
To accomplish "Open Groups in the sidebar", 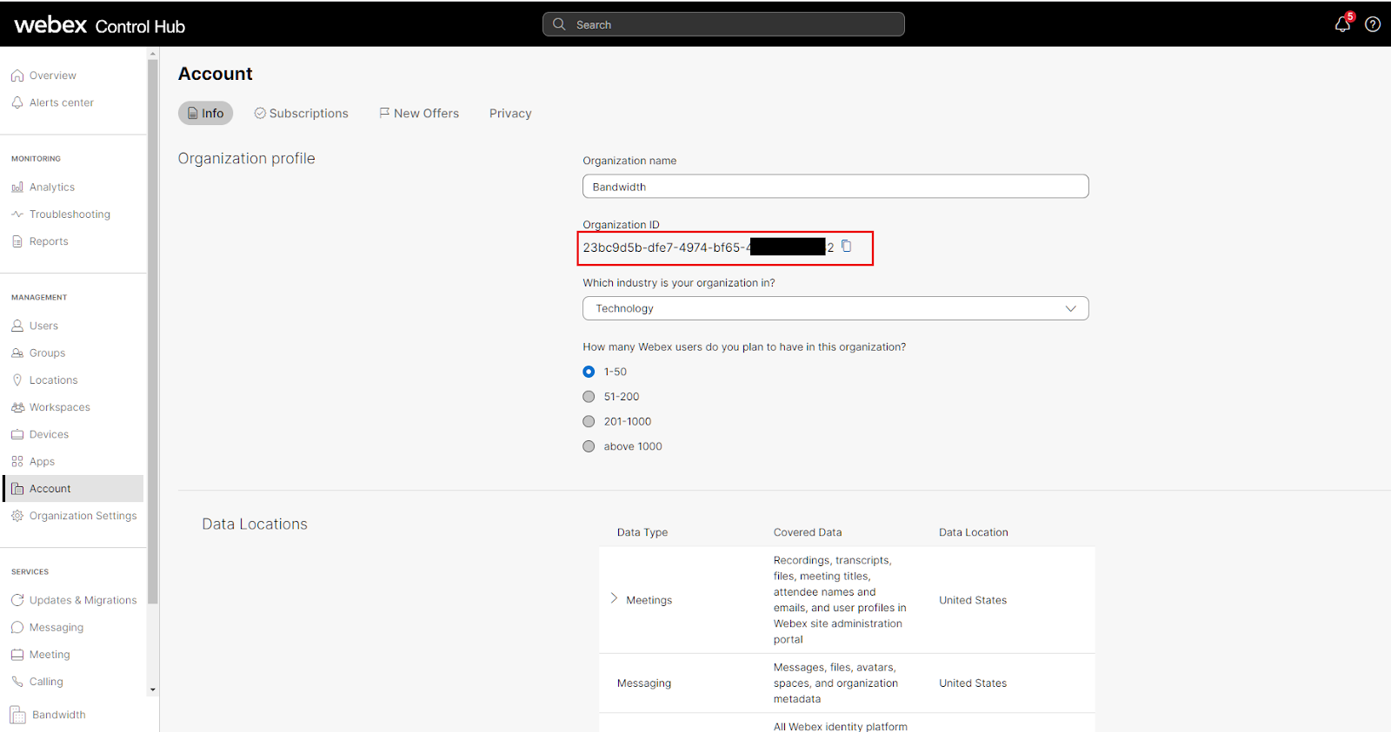I will (x=47, y=353).
